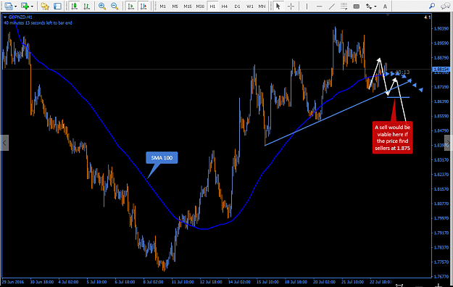Screen dimensions: 453x287
Task: Click the 18 Jul 18:00 time label
Action: [296, 282]
